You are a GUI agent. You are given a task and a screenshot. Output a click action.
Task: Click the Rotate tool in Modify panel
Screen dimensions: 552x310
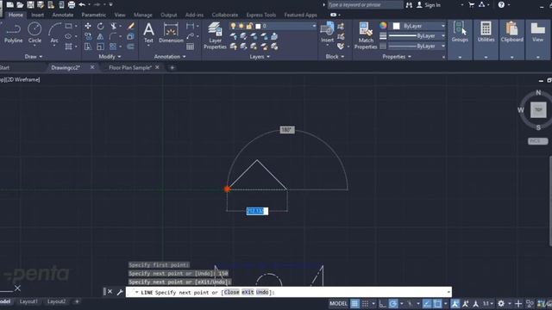pyautogui.click(x=101, y=26)
